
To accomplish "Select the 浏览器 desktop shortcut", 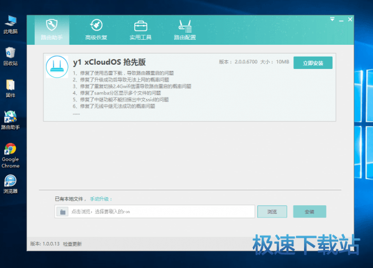I will [10, 184].
